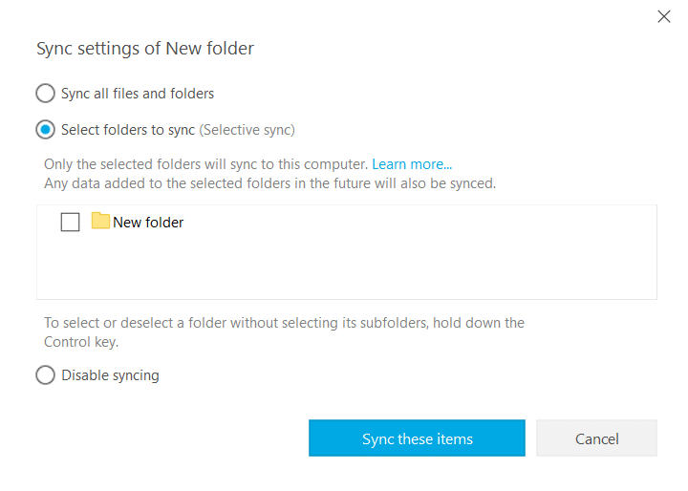
Task: Click the (Selective sync) gray text
Action: [x=247, y=130]
